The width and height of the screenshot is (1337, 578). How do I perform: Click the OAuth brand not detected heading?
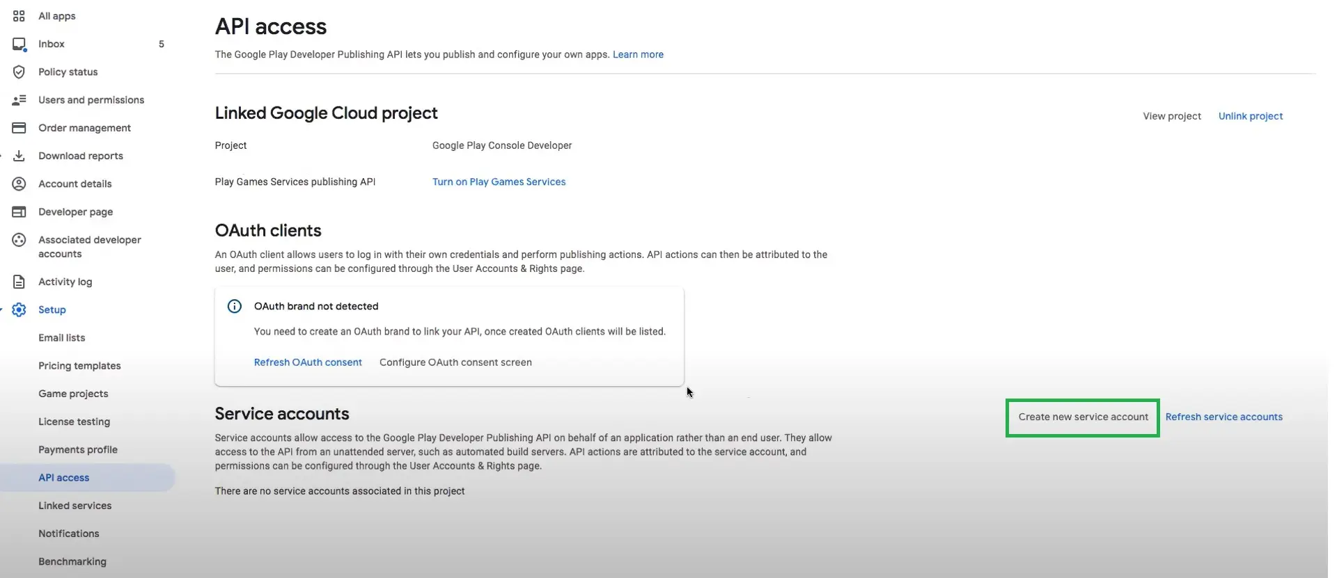click(316, 306)
